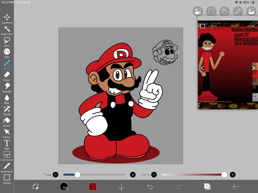Select the Magic Wand tool
This screenshot has height=193, width=258.
[7, 31]
